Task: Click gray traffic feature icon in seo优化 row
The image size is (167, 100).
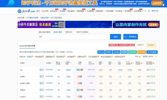Action: click(81, 97)
